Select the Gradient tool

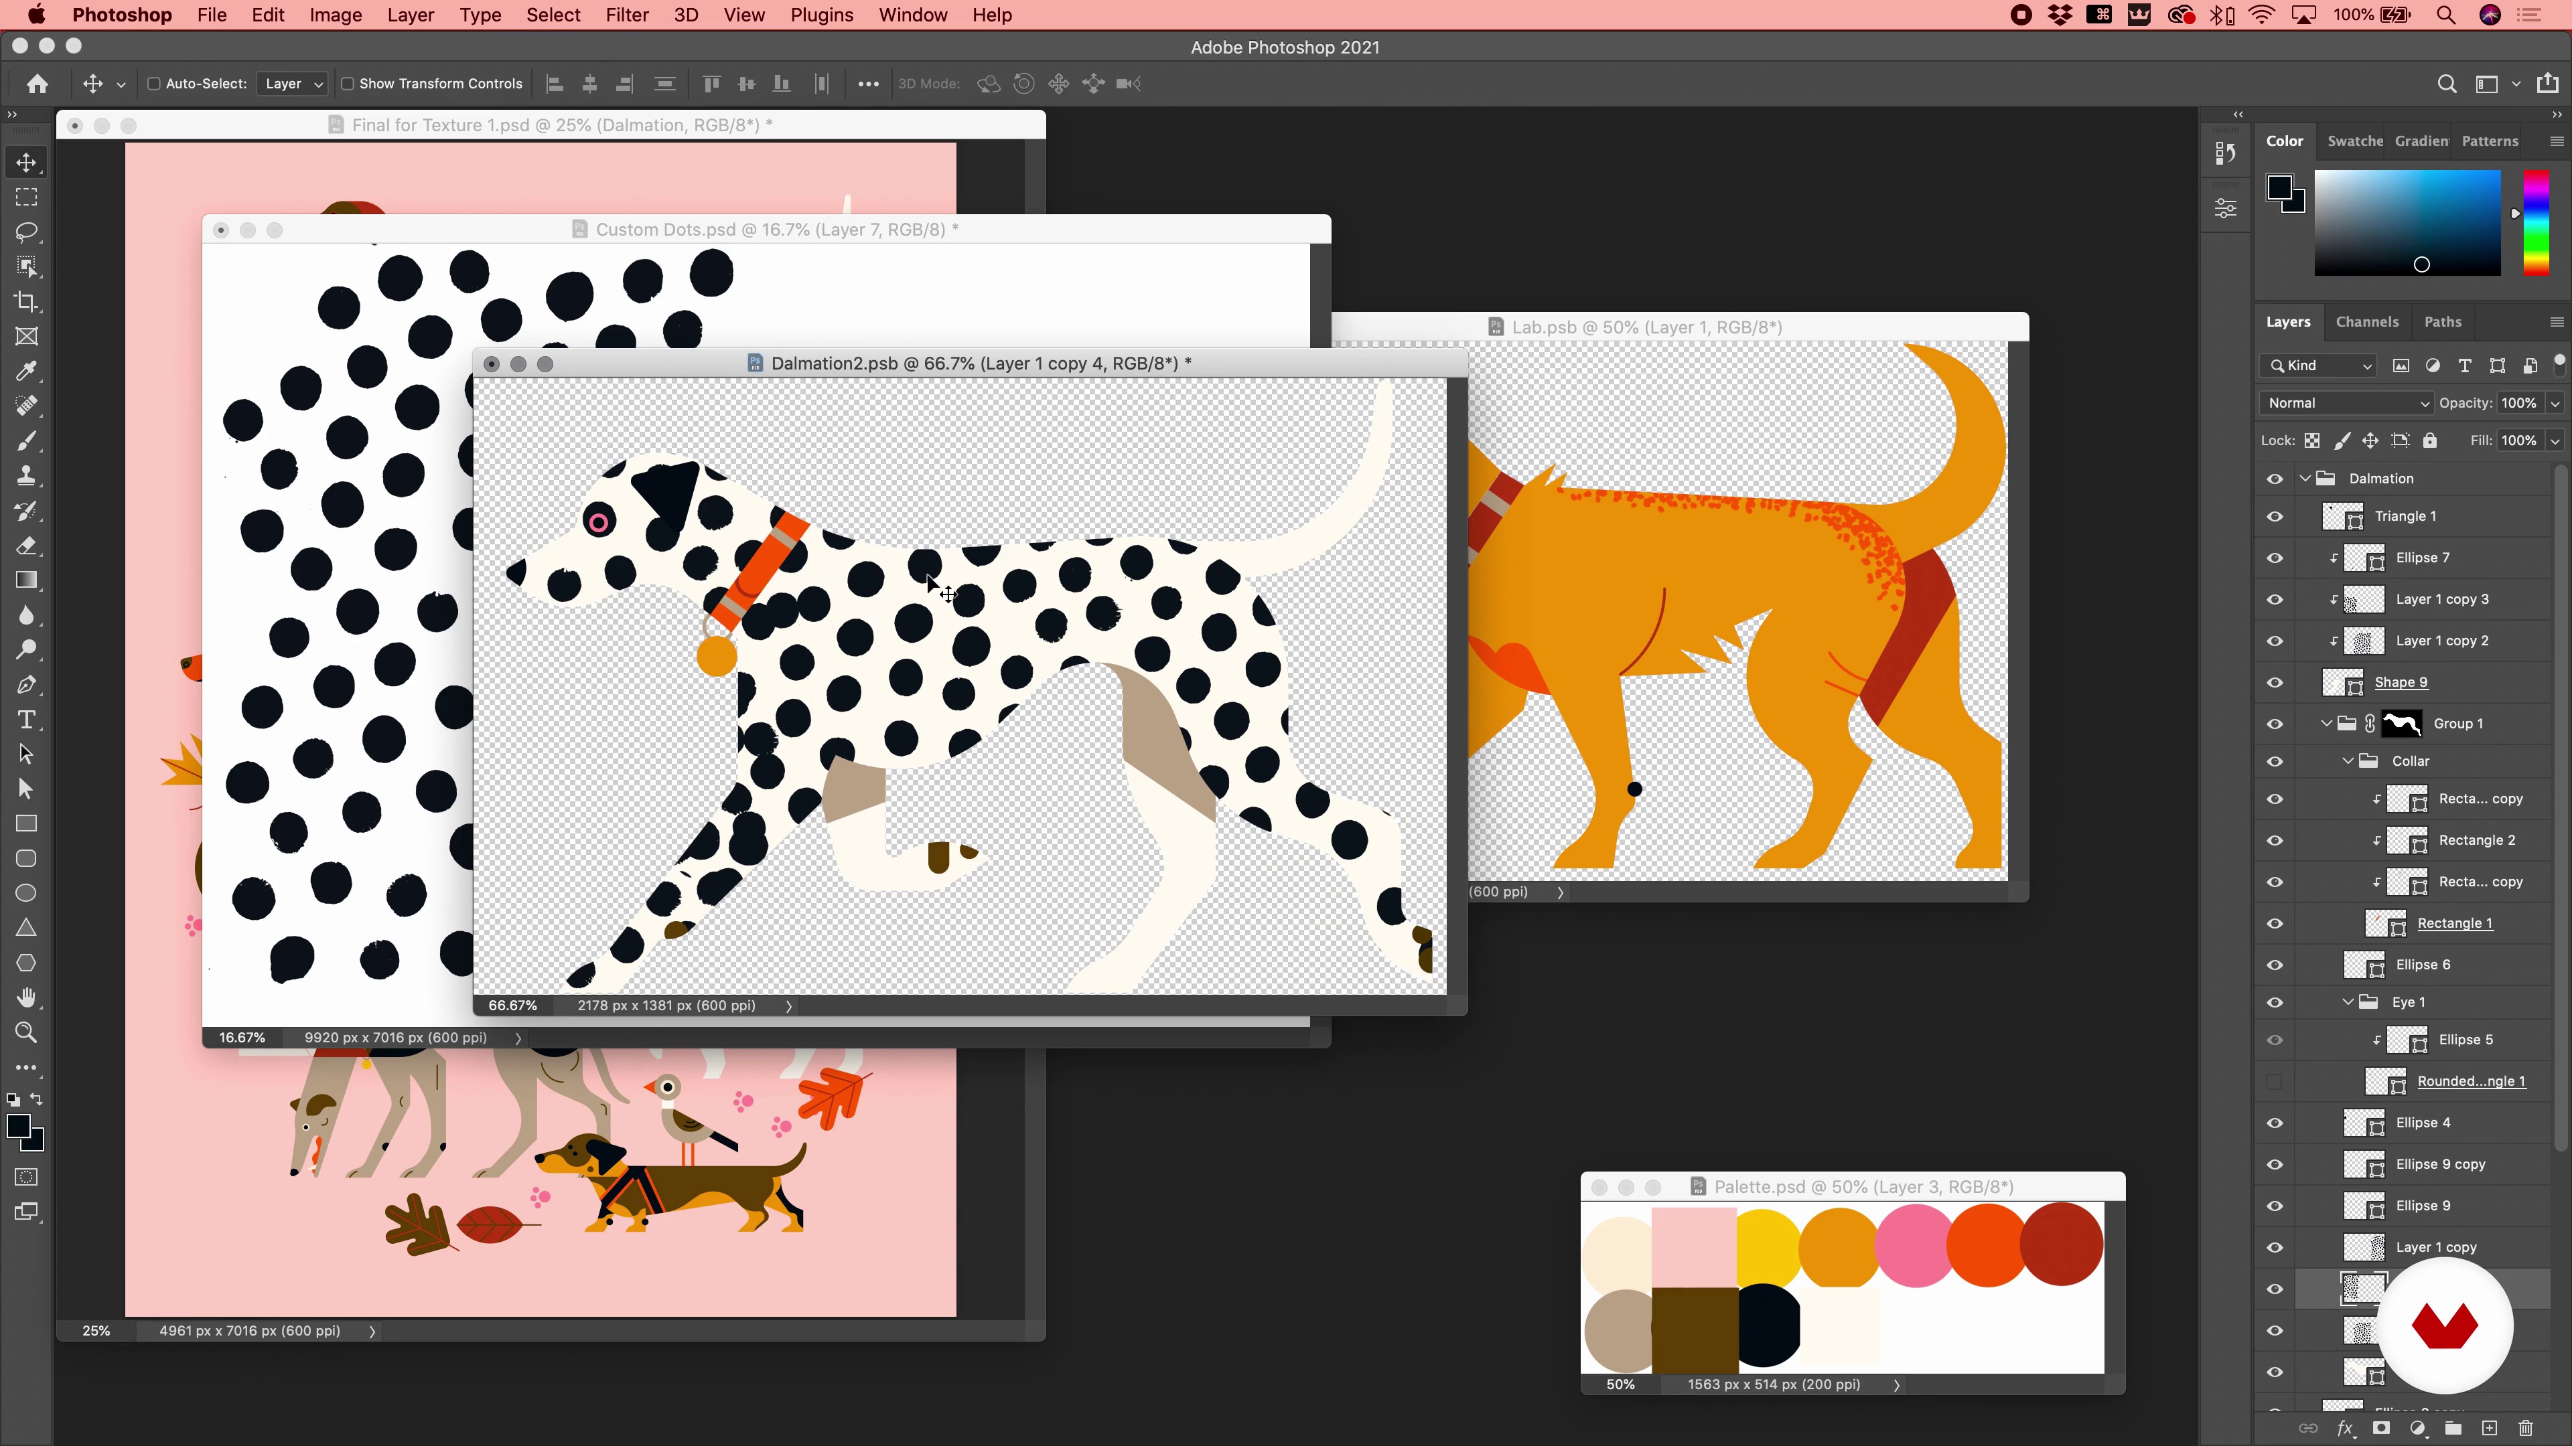[x=27, y=581]
